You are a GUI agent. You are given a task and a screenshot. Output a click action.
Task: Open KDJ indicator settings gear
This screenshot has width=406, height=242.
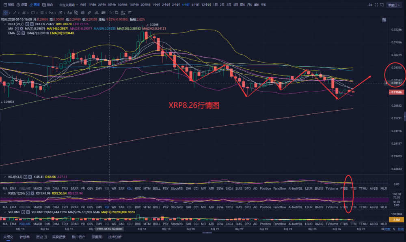[25, 177]
